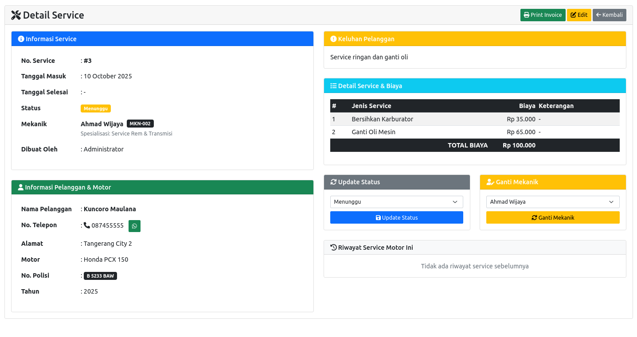
Task: Click the yellow Edit button
Action: pyautogui.click(x=579, y=15)
